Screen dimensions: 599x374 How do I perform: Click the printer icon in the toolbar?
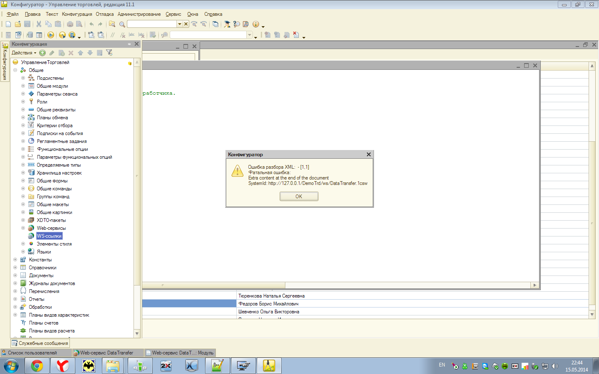click(x=70, y=24)
